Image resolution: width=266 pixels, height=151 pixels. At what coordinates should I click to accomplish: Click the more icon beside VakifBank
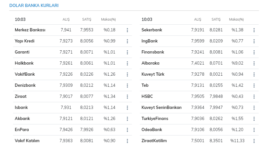(x=127, y=74)
